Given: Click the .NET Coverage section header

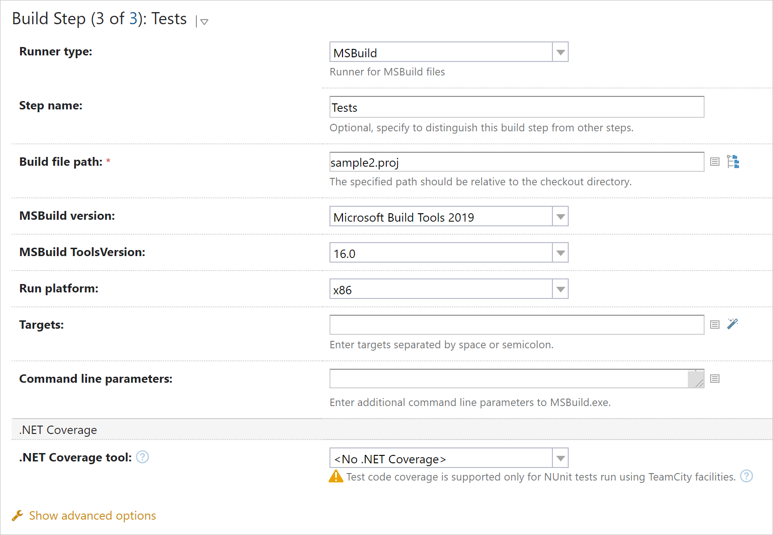Looking at the screenshot, I should click(x=57, y=430).
